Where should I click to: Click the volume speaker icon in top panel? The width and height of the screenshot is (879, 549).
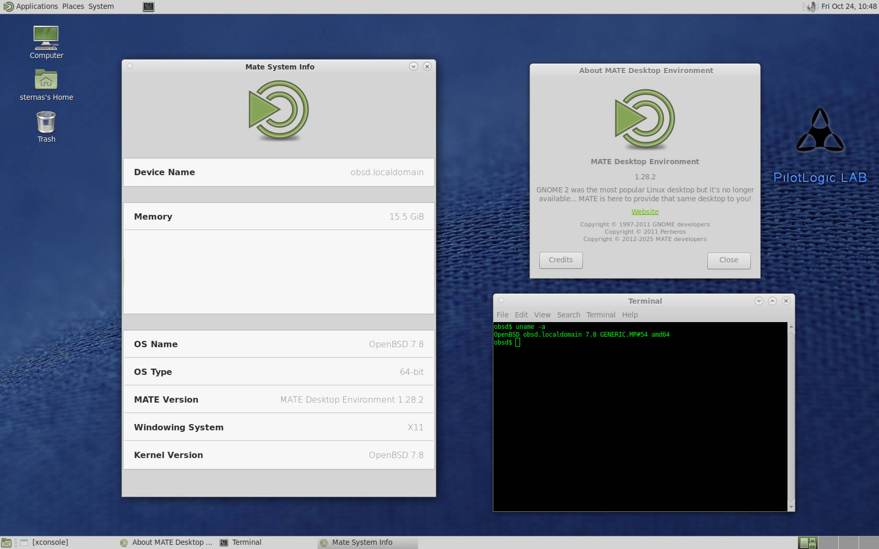tap(811, 6)
